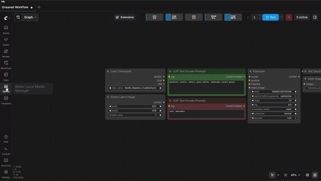Grab the queue toolbar drag handle
This screenshot has width=321, height=181.
click(248, 17)
